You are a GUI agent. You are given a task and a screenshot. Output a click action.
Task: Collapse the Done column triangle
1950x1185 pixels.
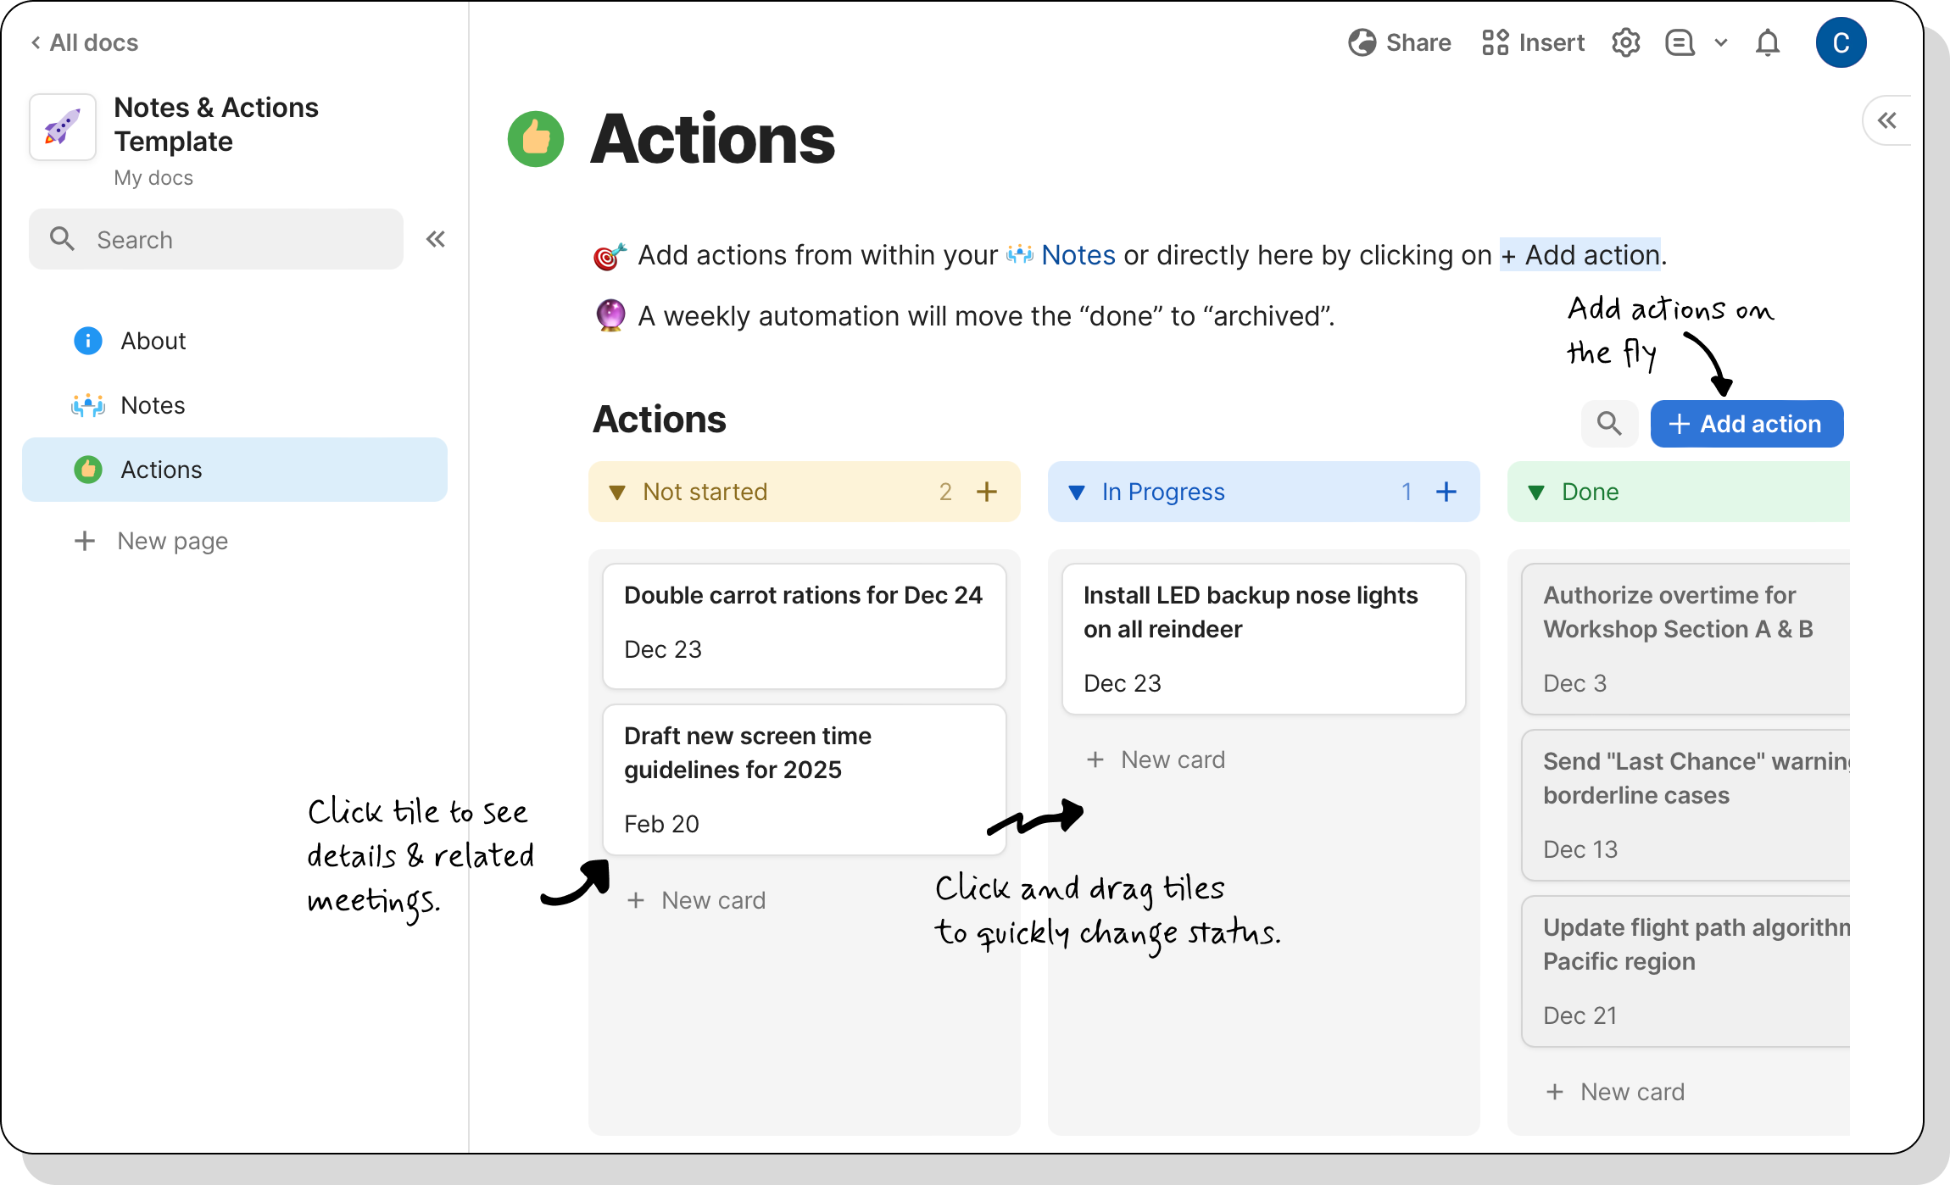pos(1536,492)
